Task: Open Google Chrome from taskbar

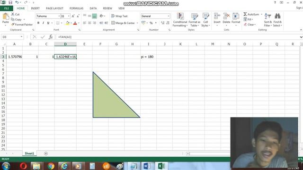Action: point(51,166)
